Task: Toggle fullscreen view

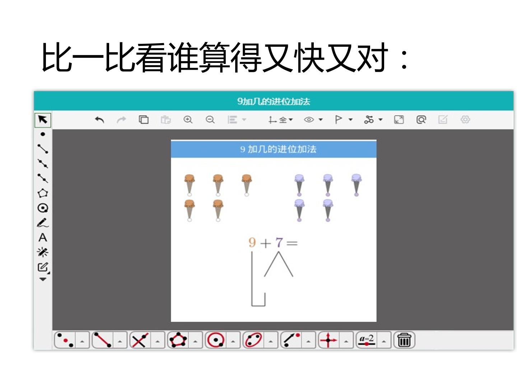Action: (399, 120)
